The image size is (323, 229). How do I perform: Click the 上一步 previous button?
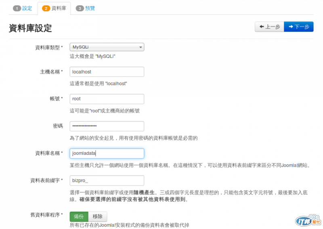pos(269,27)
